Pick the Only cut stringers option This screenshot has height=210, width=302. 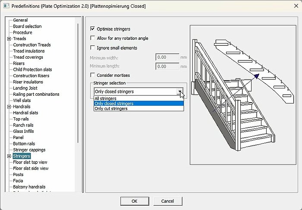(x=138, y=108)
